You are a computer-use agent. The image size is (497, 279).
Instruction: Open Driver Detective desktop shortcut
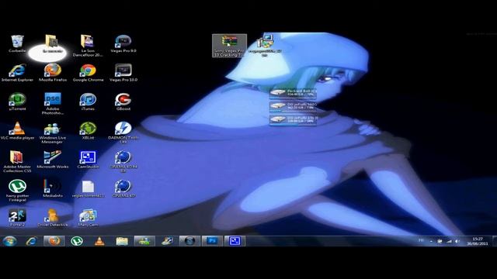53,218
